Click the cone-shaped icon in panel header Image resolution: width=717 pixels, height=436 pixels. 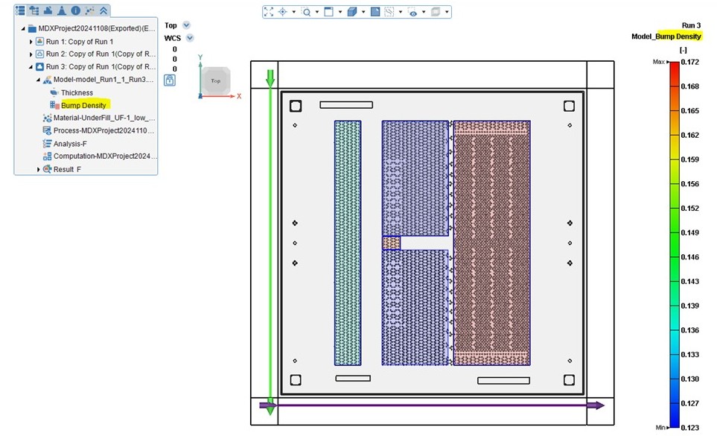(62, 10)
